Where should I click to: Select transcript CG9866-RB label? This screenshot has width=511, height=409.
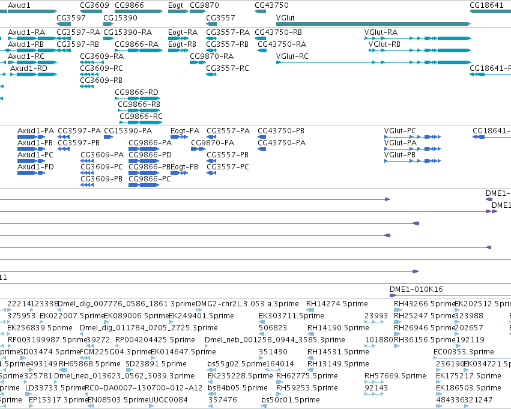[139, 105]
